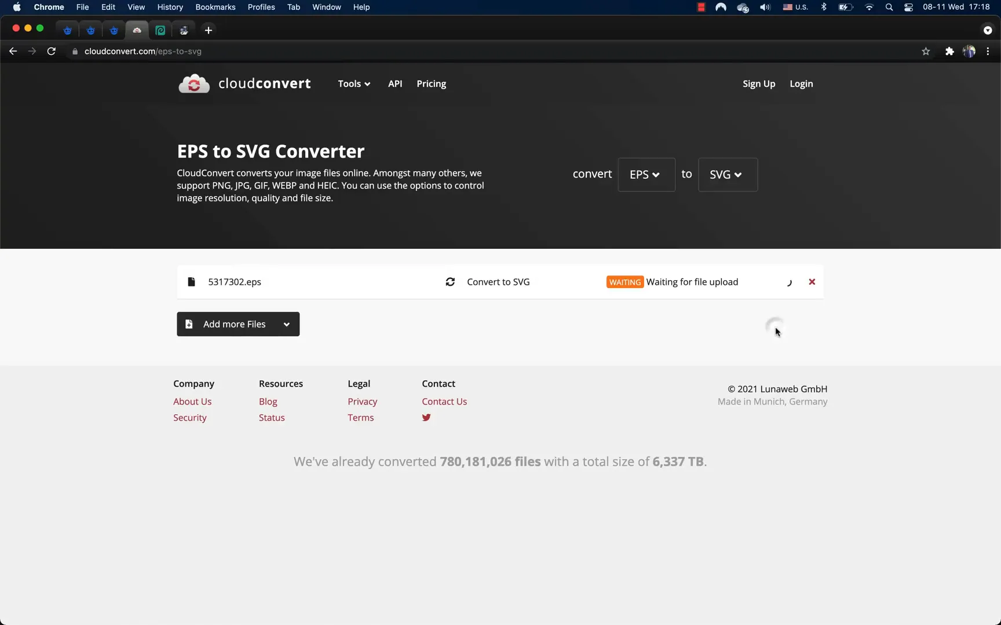Switch to the third browser tab

(x=114, y=30)
